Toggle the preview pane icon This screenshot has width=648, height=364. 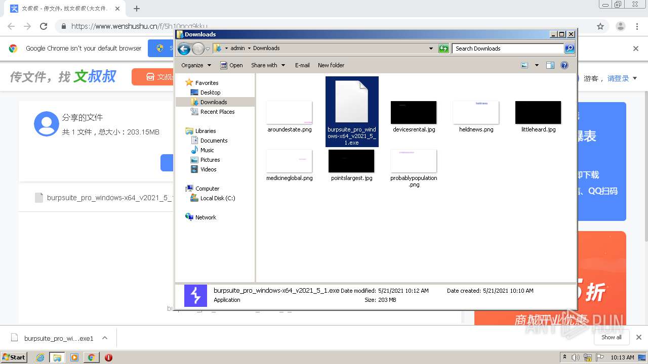pyautogui.click(x=550, y=65)
